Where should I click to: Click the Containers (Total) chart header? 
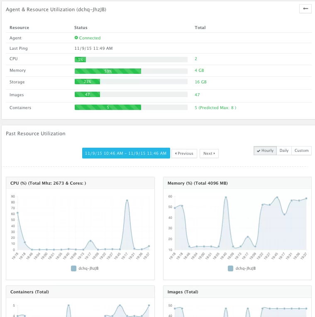click(x=80, y=292)
